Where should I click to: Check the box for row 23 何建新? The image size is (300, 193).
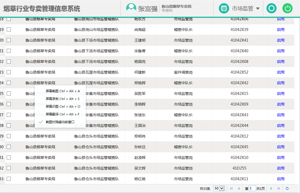point(9,72)
